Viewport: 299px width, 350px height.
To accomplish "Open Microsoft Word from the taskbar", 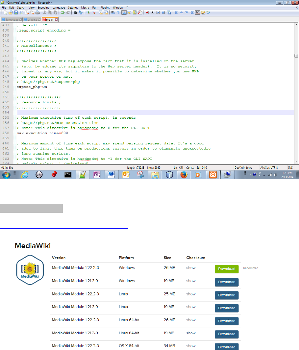I will [111, 175].
